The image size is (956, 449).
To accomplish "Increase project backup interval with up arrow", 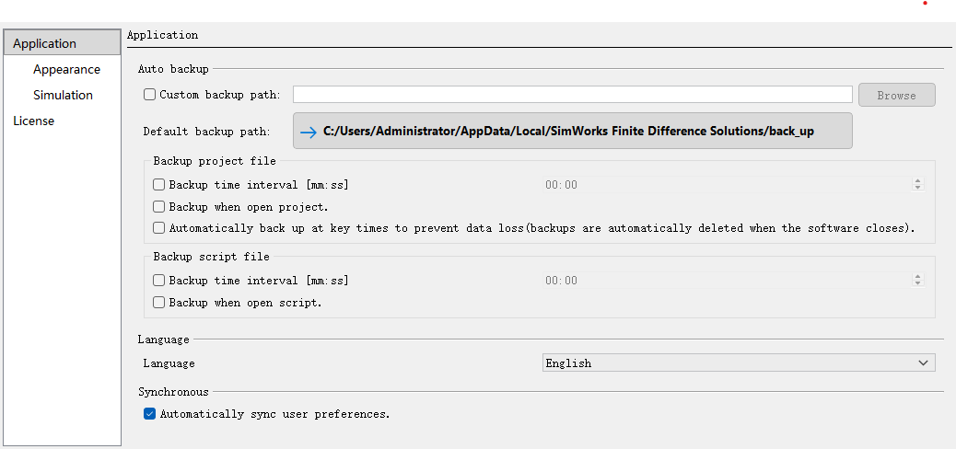I will click(x=917, y=181).
